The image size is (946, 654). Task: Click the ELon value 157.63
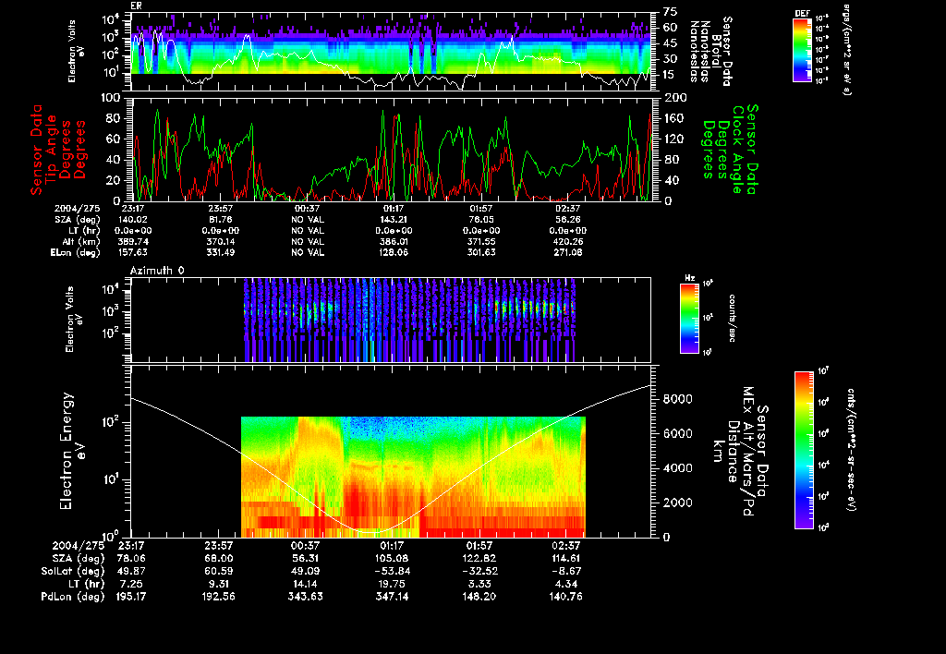pos(133,252)
